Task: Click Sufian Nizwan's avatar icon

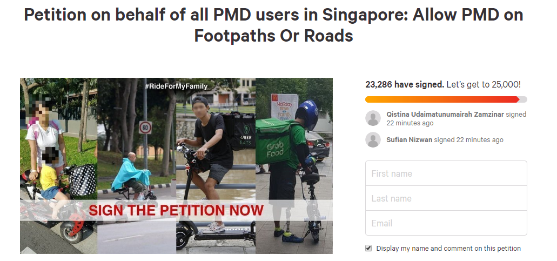Action: tap(373, 140)
